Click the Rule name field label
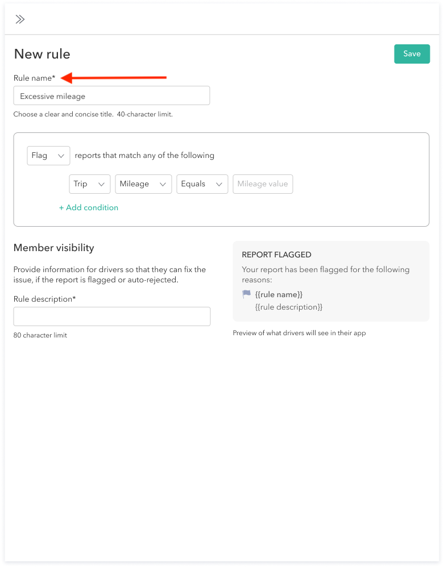444x567 pixels. pos(35,78)
